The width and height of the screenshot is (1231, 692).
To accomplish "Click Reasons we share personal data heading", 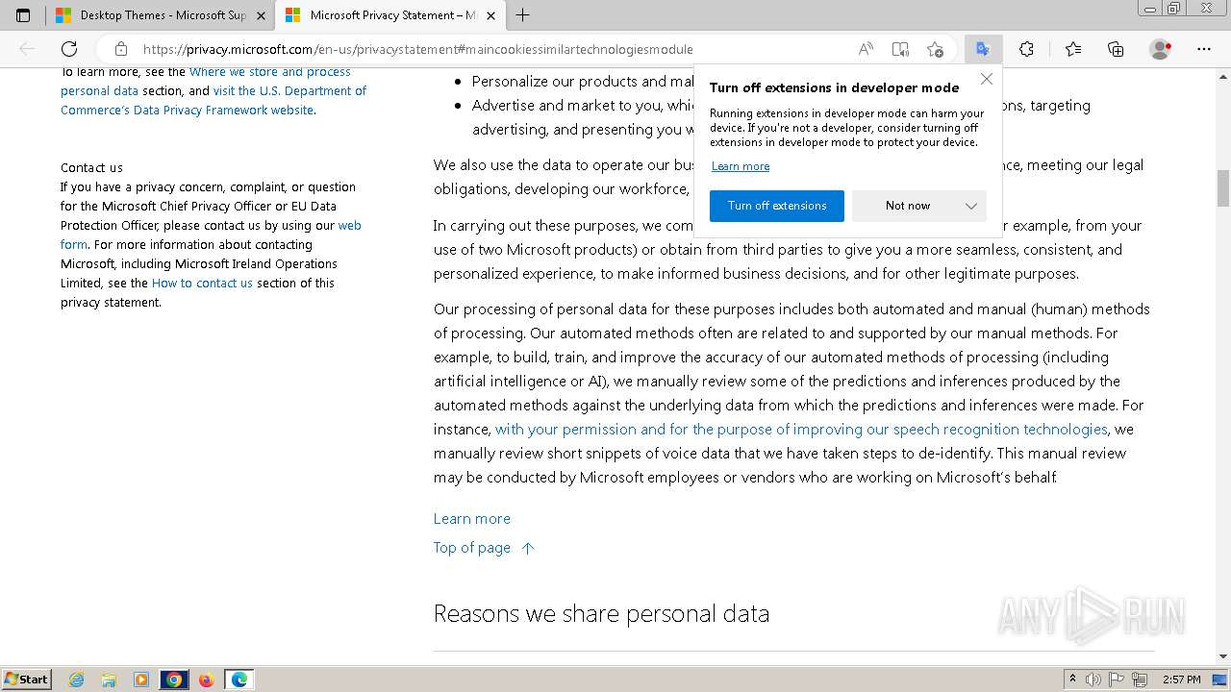I will point(601,614).
